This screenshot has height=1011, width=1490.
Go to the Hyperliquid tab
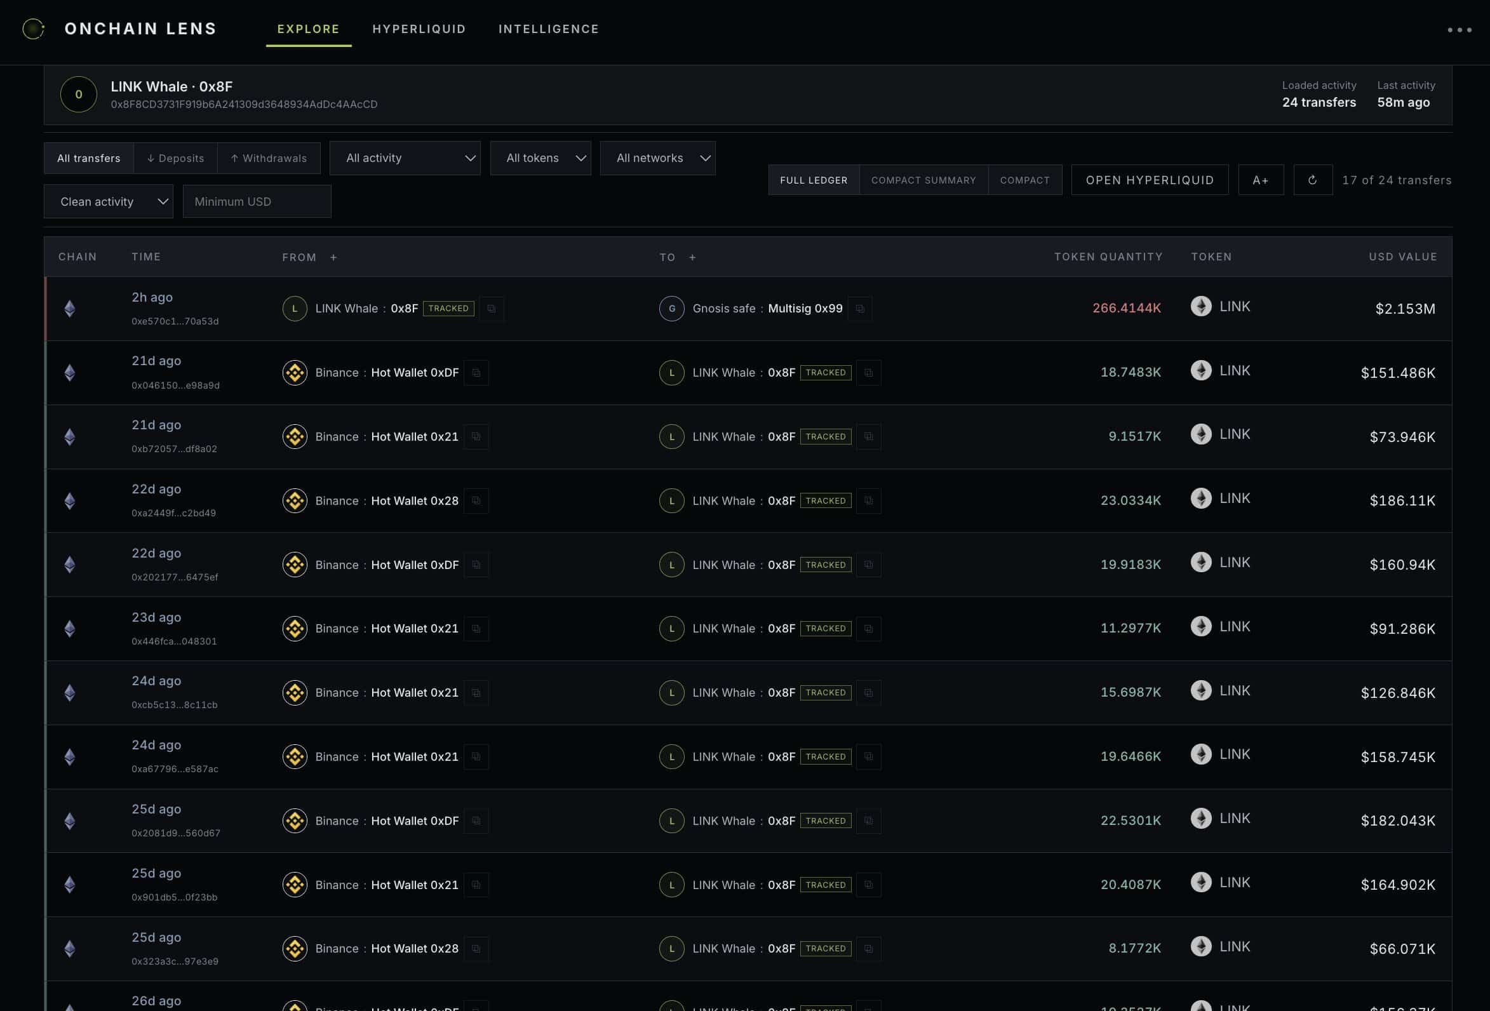point(419,29)
